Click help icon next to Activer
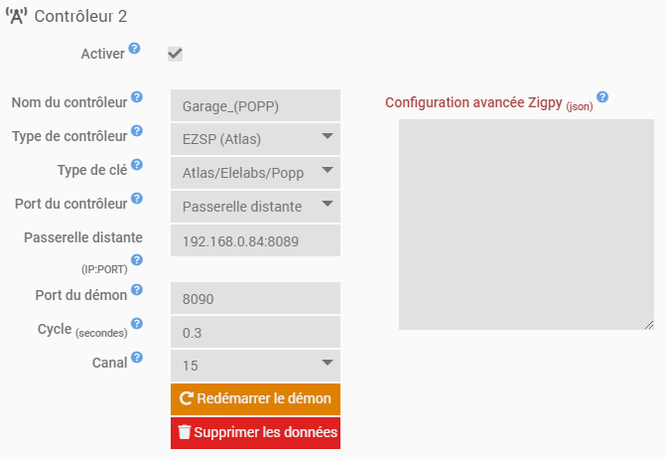Viewport: 665px width, 457px height. 134,48
